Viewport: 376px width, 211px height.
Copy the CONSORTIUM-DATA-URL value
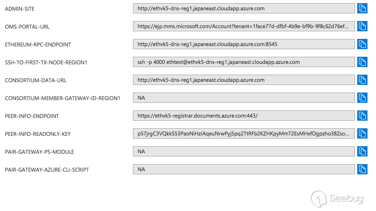pos(362,80)
